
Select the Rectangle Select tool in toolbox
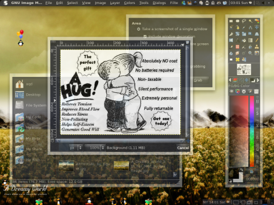point(231,21)
